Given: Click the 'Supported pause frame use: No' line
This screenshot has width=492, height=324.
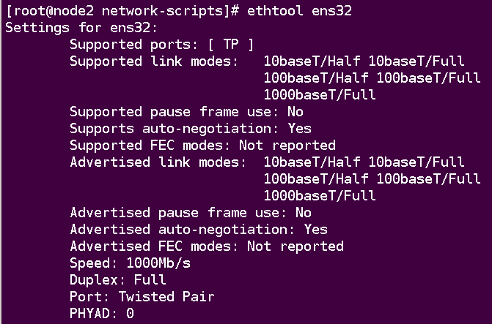Looking at the screenshot, I should (x=186, y=112).
